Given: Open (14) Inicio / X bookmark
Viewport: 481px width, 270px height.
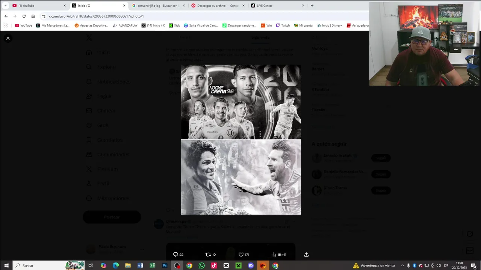Looking at the screenshot, I should 153,25.
